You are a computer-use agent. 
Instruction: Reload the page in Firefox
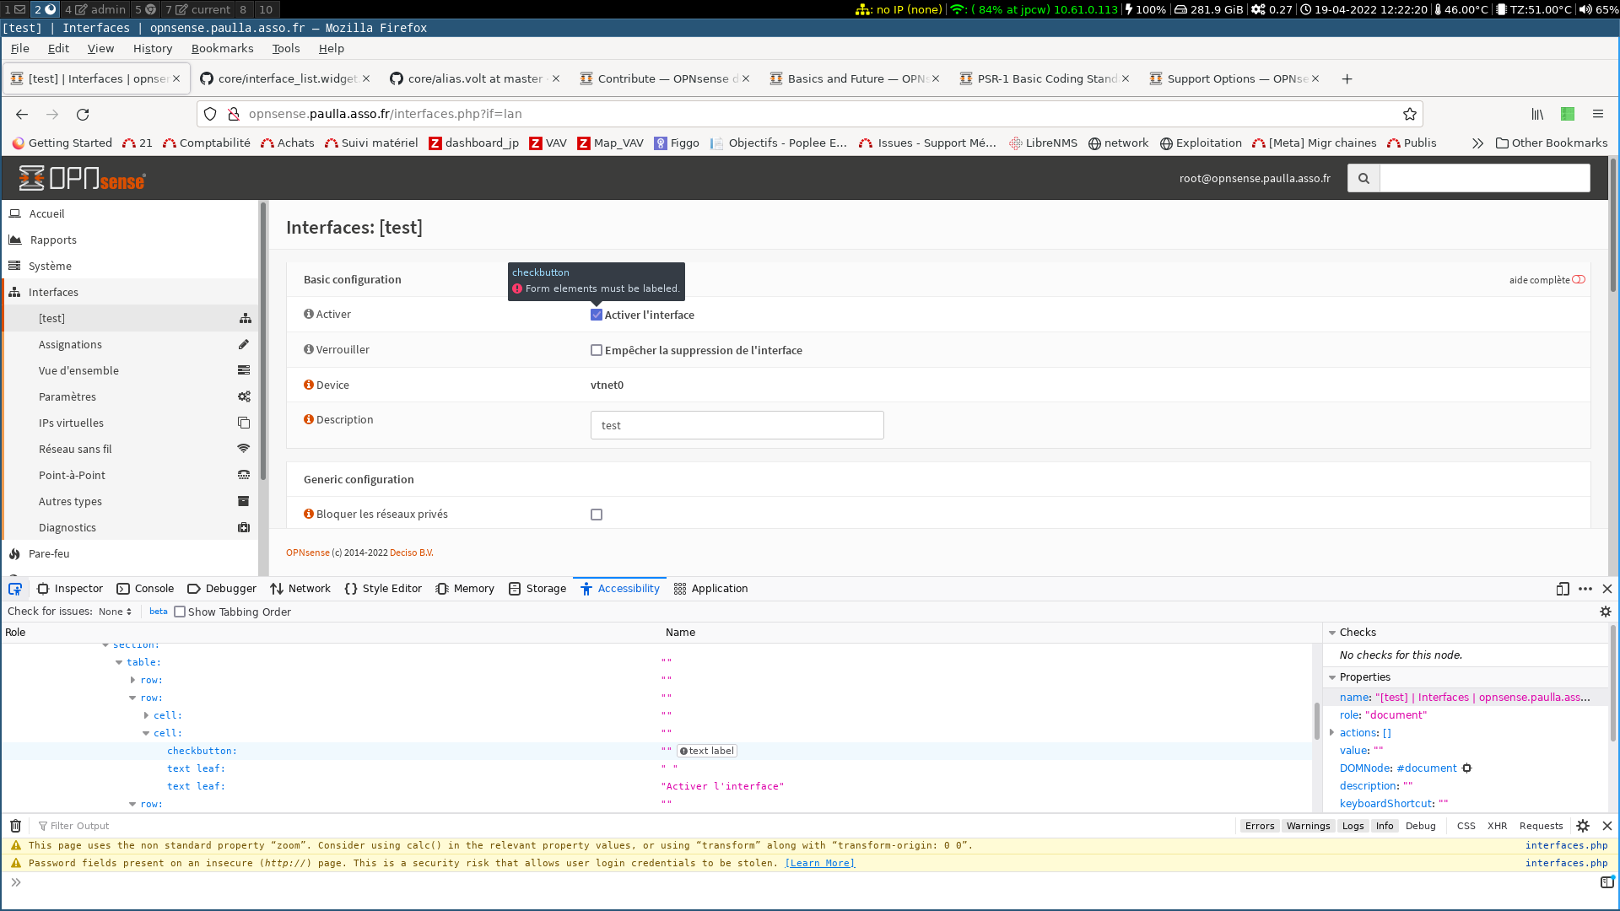[x=83, y=114]
